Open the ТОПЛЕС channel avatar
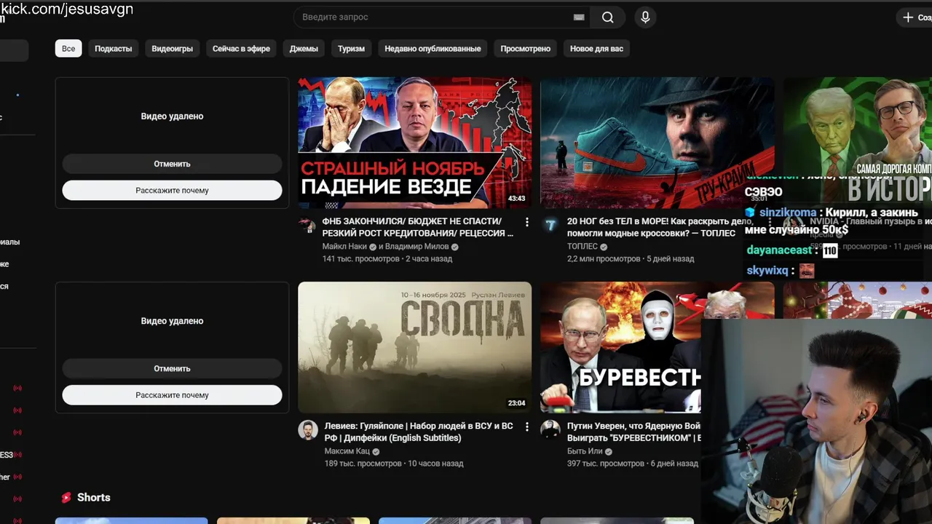This screenshot has height=524, width=932. coord(550,225)
